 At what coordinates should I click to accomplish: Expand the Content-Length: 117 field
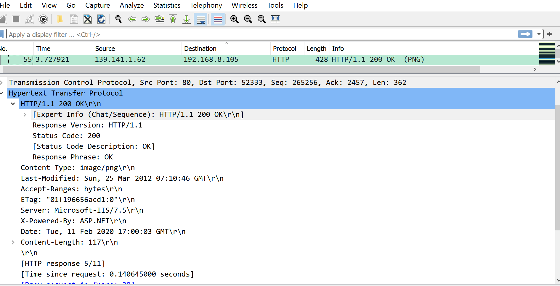(x=13, y=242)
